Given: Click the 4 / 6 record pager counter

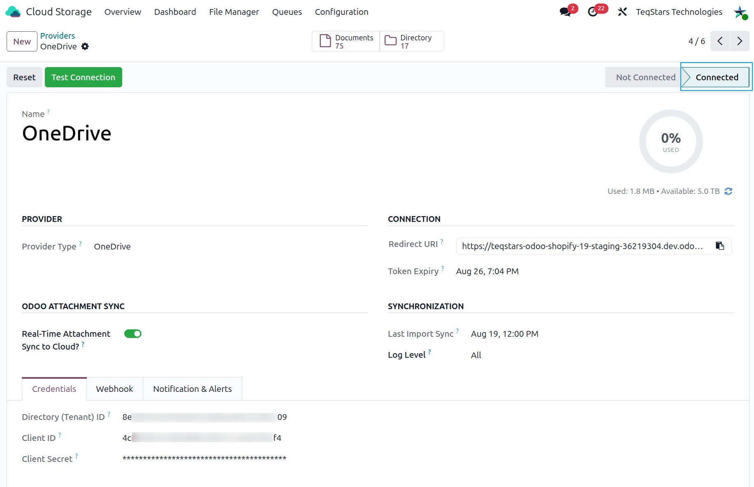Looking at the screenshot, I should [697, 41].
